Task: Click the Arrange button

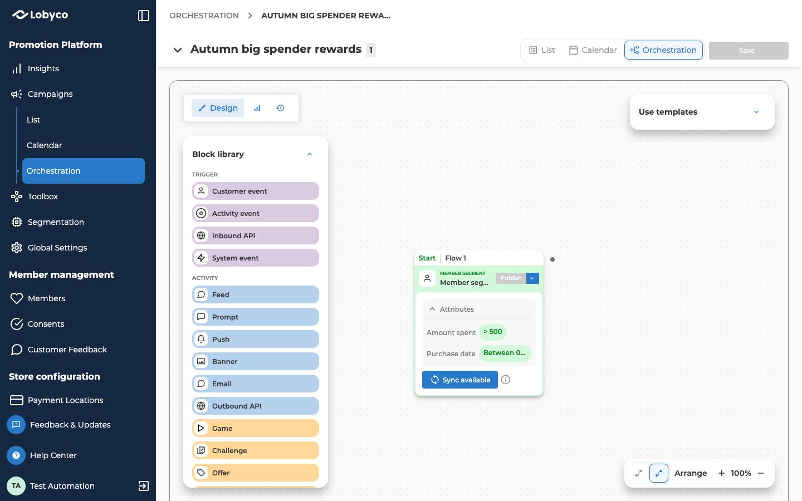Action: click(691, 473)
